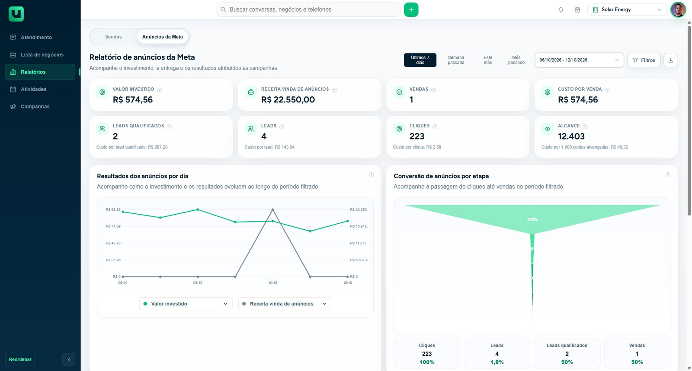Open the Valor investido series dropdown

(x=186, y=304)
